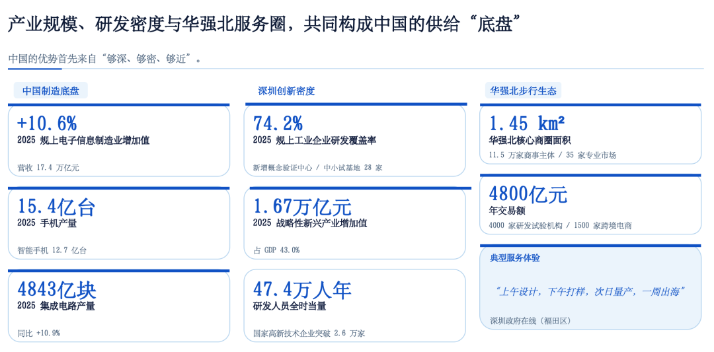
Task: Select the 15.4亿台 figure
Action: click(x=56, y=207)
